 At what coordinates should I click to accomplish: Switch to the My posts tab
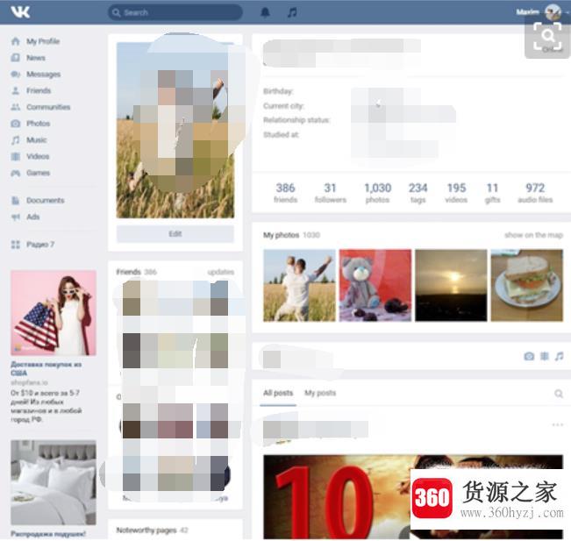(x=320, y=393)
